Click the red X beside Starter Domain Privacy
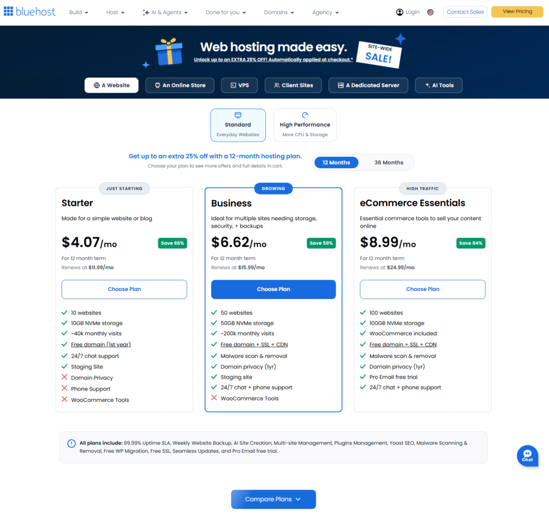This screenshot has height=525, width=549. 64,377
